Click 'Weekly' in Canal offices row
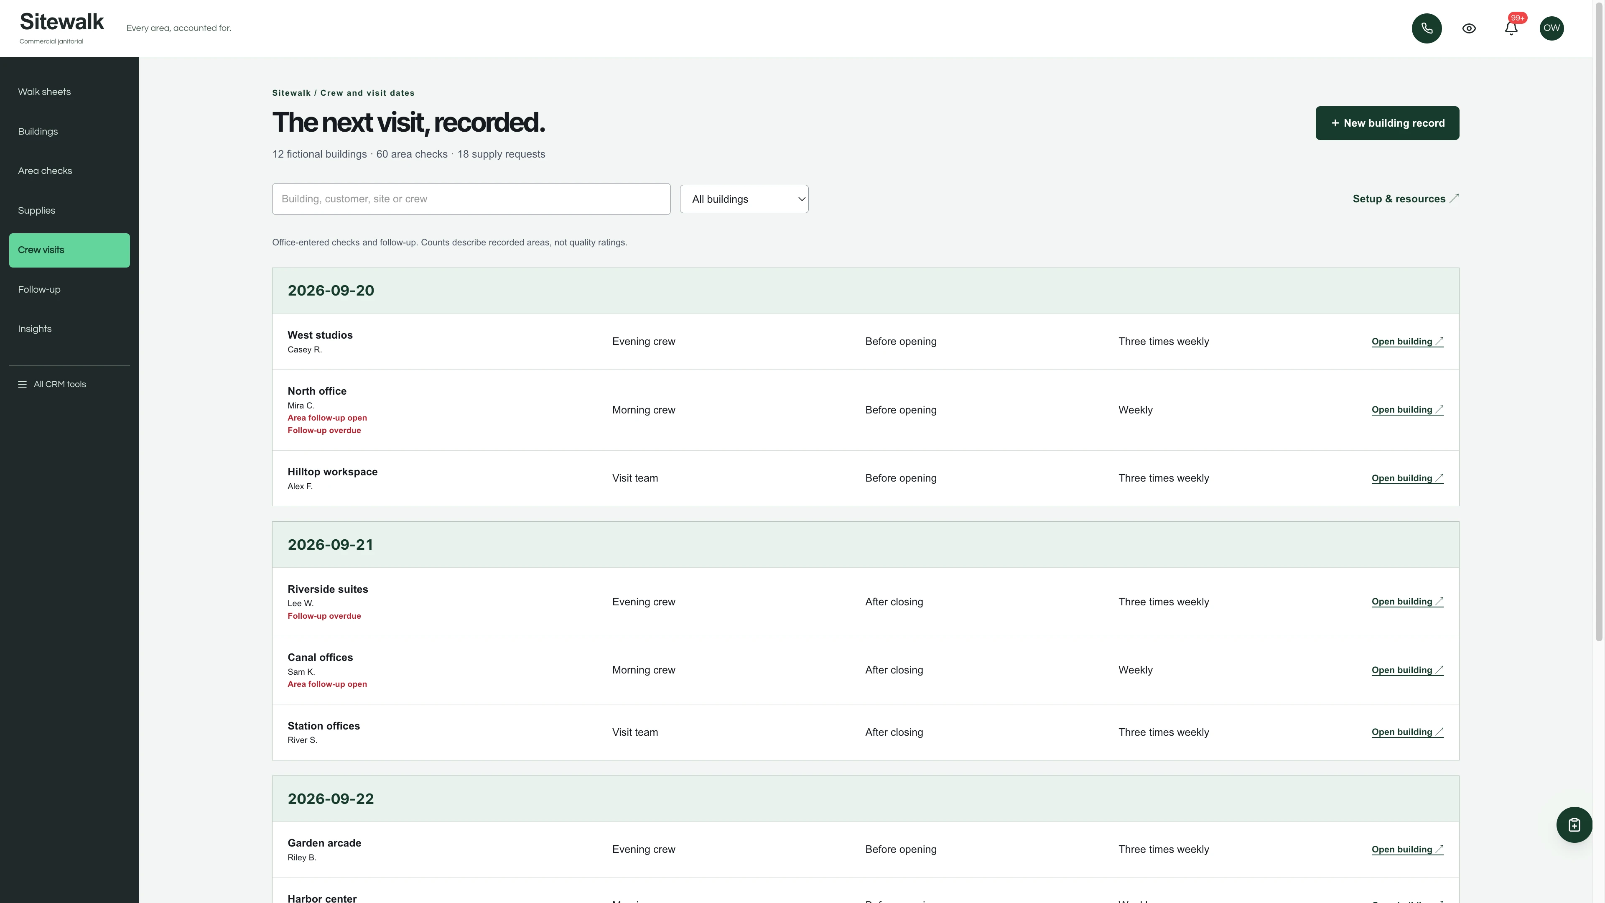The width and height of the screenshot is (1605, 903). [1135, 670]
